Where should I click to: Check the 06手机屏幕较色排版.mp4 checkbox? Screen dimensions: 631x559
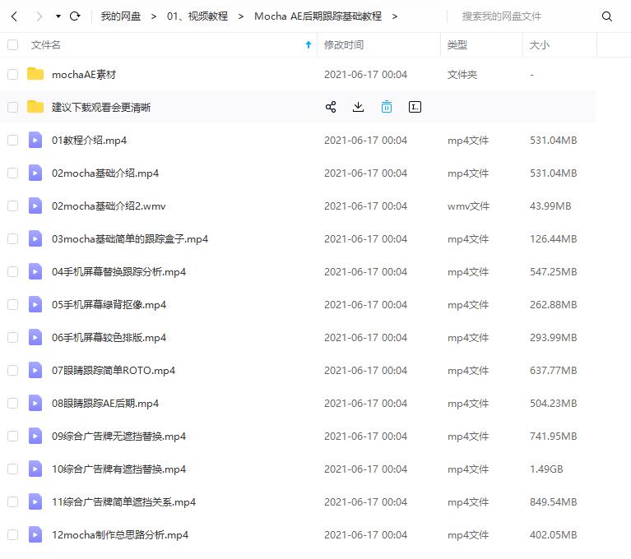[x=13, y=337]
